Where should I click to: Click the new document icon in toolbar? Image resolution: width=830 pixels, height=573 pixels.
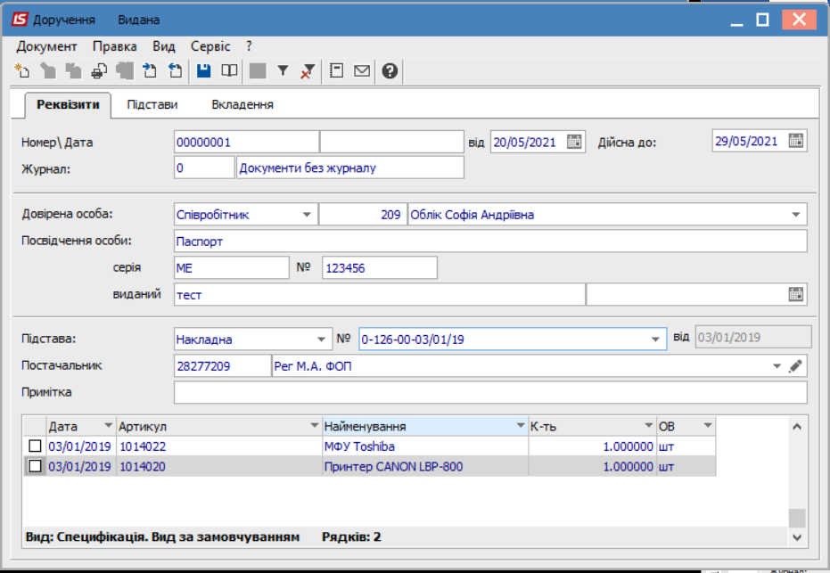[21, 71]
